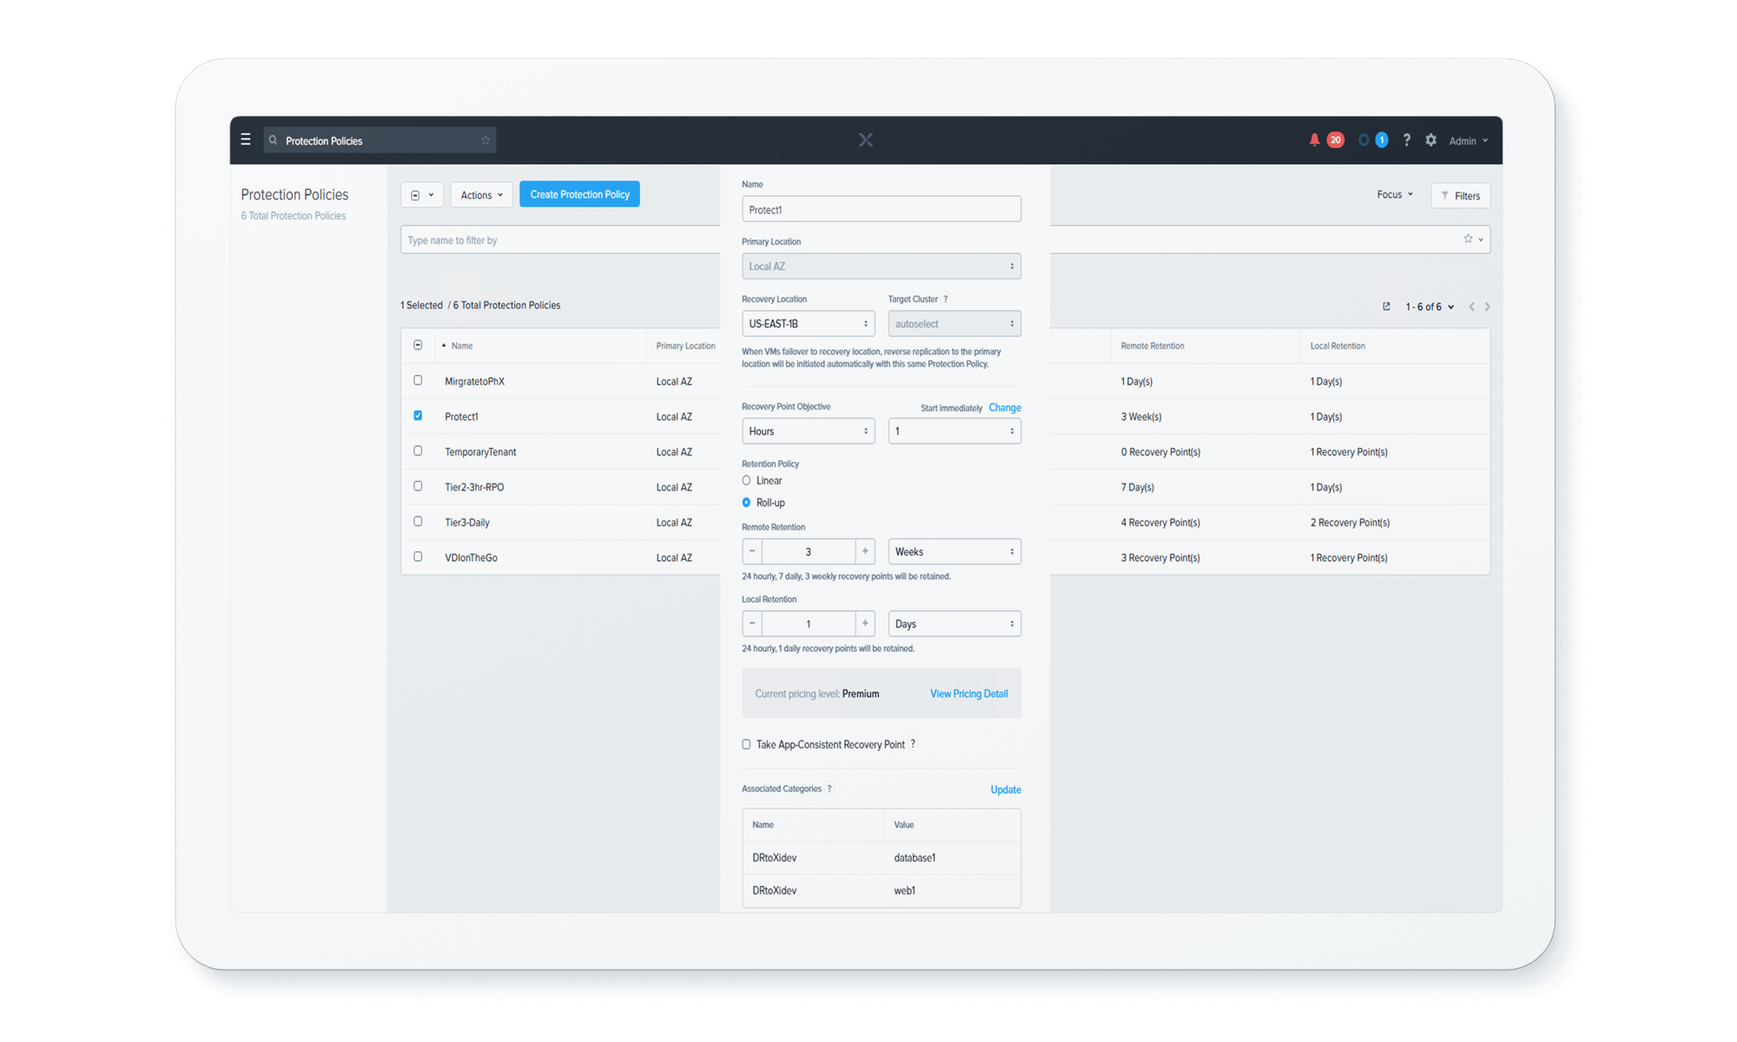Click Create Protection Policy button
1737x1042 pixels.
(579, 195)
